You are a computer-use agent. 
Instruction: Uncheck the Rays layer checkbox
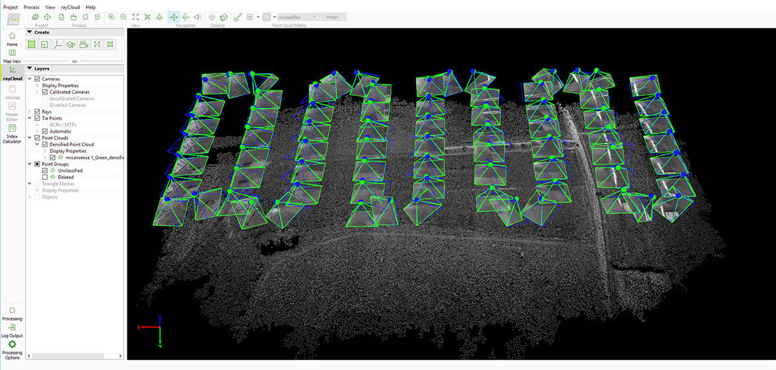[38, 112]
